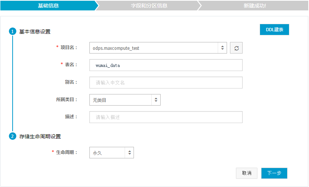
Task: Click the 存储生命周期设置 section heading
Action: point(40,136)
